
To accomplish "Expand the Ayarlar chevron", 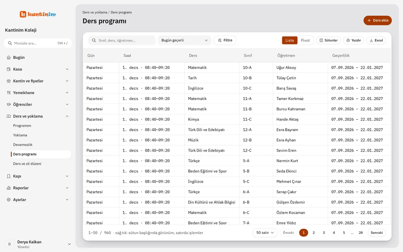I will (67, 200).
